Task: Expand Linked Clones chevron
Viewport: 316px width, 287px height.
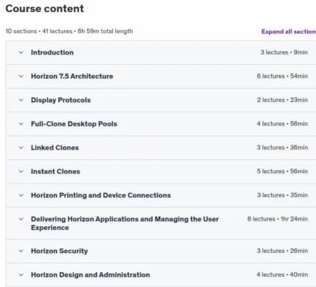Action: pyautogui.click(x=21, y=148)
